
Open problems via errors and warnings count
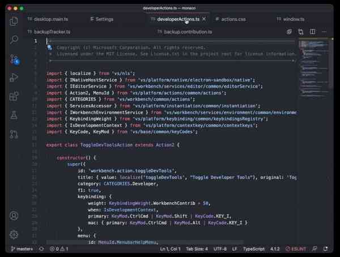[59, 249]
